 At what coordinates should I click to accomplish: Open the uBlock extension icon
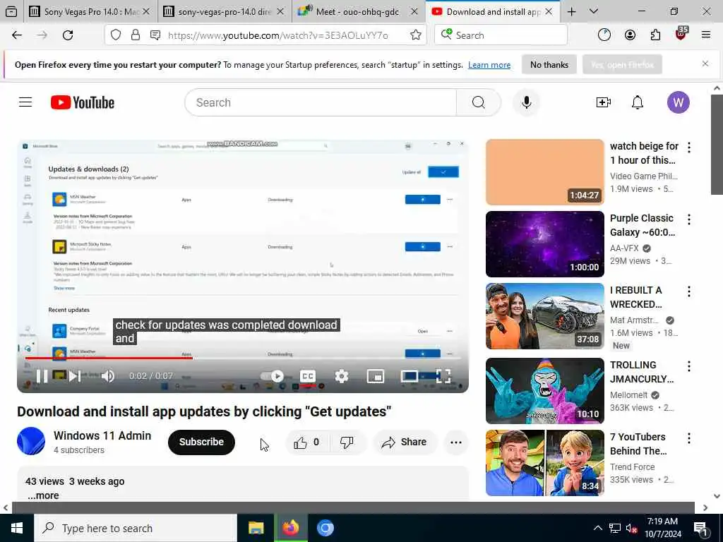point(681,33)
